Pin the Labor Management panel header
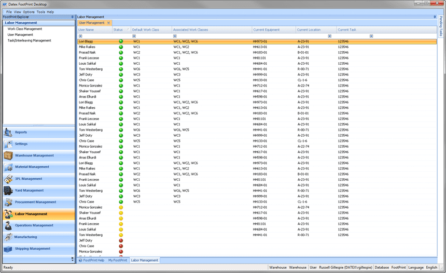Screen dimensions: 446x273 tap(435, 17)
